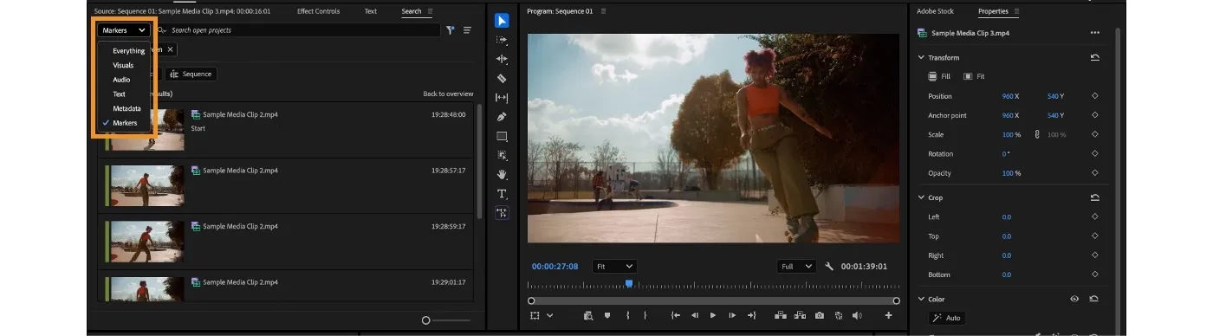Select the last tool below Type tool
This screenshot has width=1213, height=336.
502,212
